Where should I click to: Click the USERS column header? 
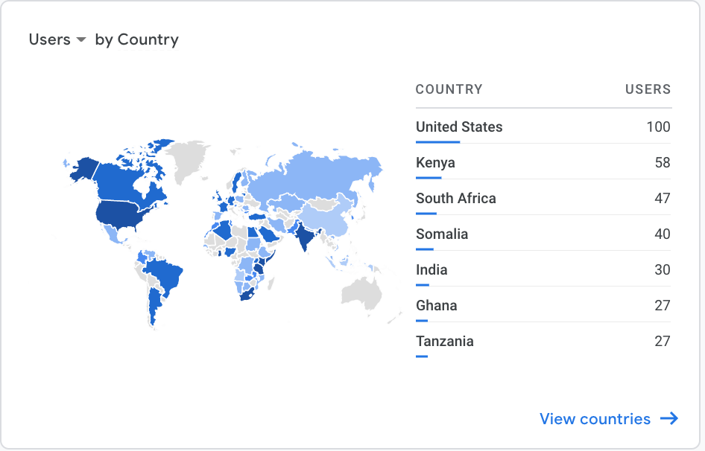click(648, 89)
